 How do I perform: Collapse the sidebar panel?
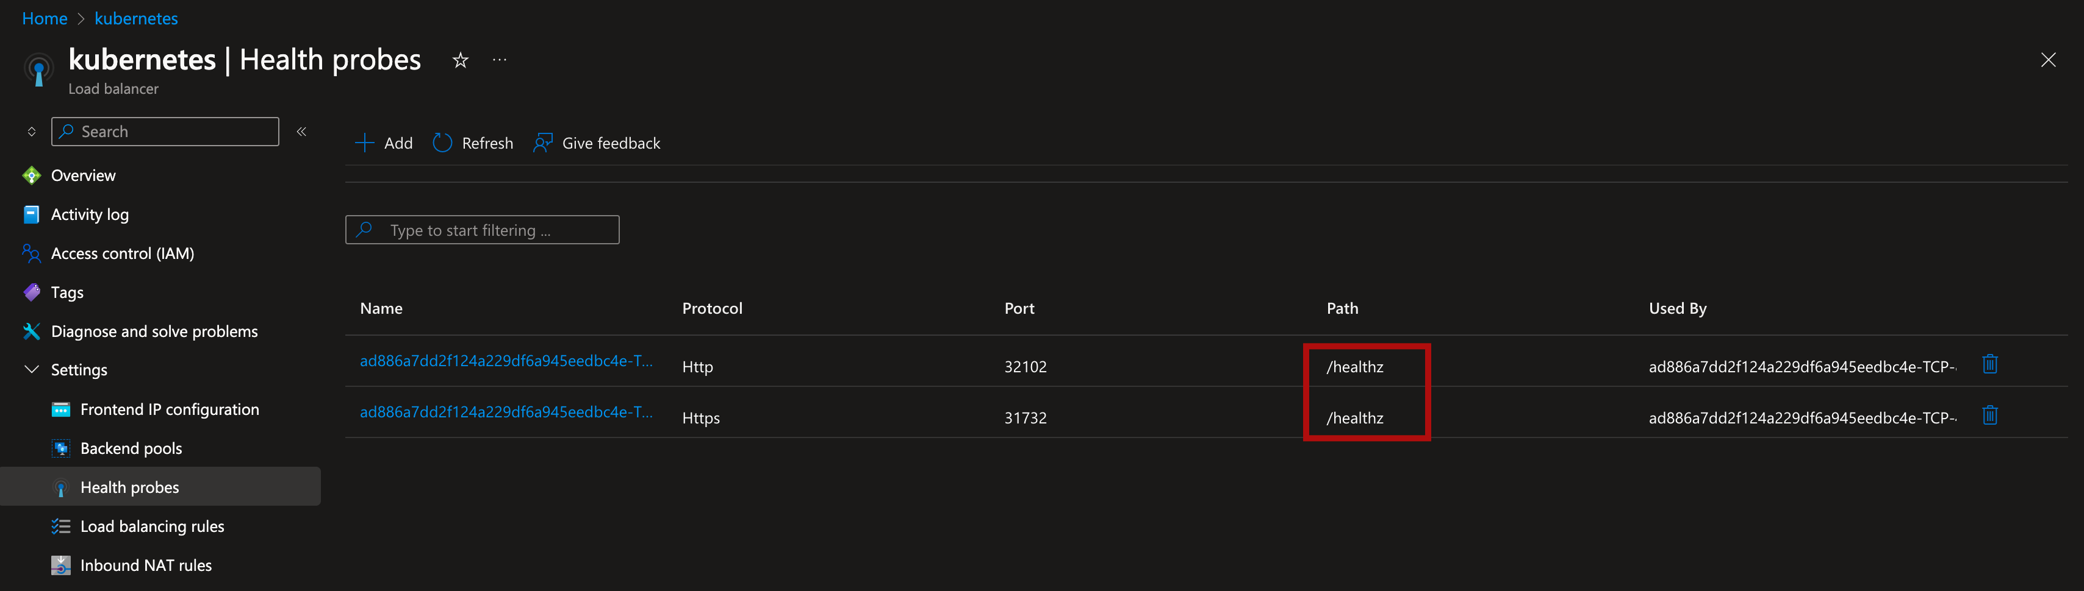tap(301, 131)
